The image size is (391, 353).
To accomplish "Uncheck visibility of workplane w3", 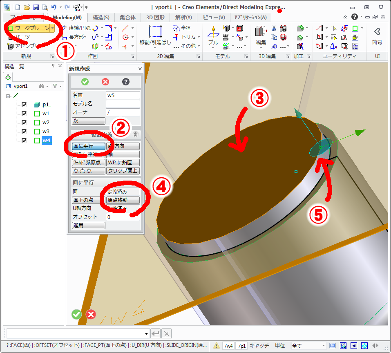I will [x=23, y=131].
